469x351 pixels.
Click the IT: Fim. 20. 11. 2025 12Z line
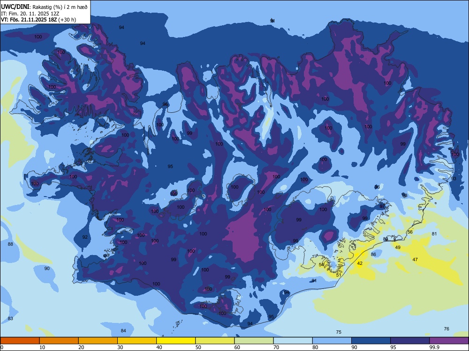tap(30, 14)
